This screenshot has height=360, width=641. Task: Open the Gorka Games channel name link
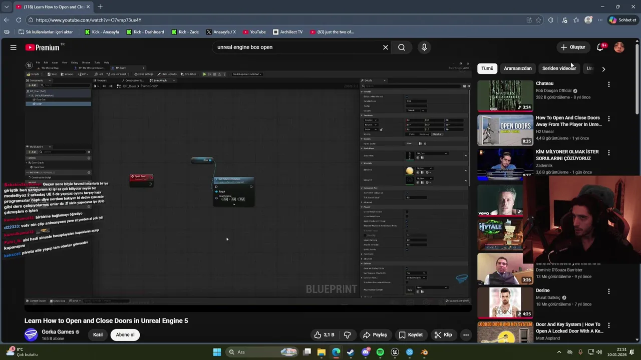58,331
